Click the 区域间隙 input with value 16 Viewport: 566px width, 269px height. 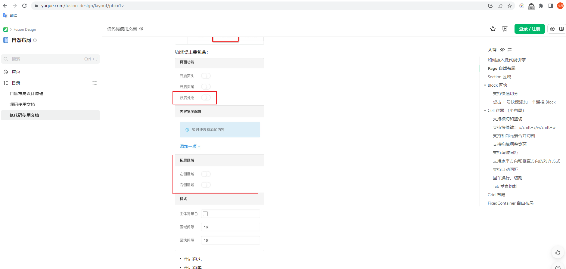point(231,227)
